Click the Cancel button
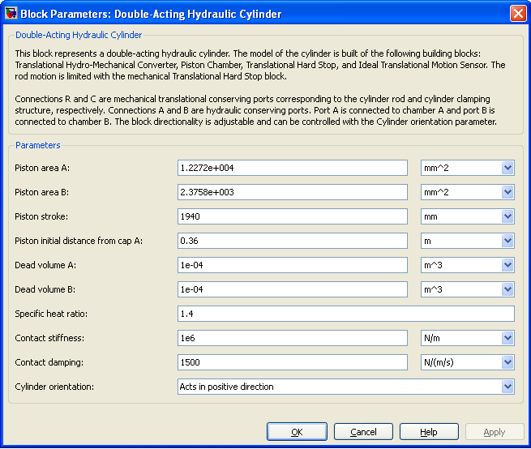531x449 pixels. click(x=363, y=432)
